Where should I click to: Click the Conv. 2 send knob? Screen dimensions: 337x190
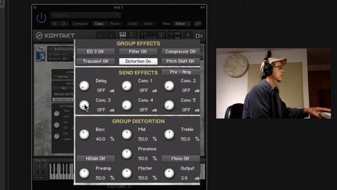[170, 85]
